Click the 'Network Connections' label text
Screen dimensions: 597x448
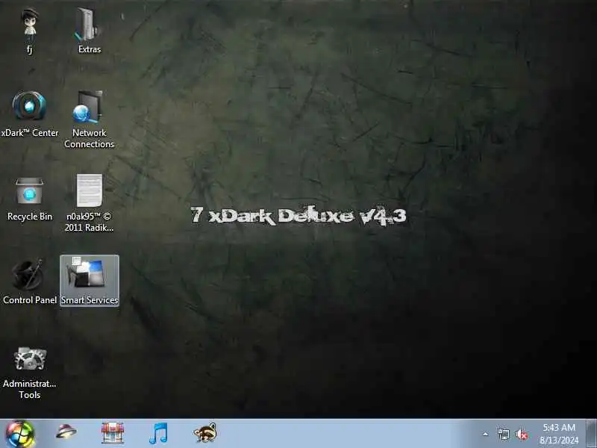click(89, 138)
